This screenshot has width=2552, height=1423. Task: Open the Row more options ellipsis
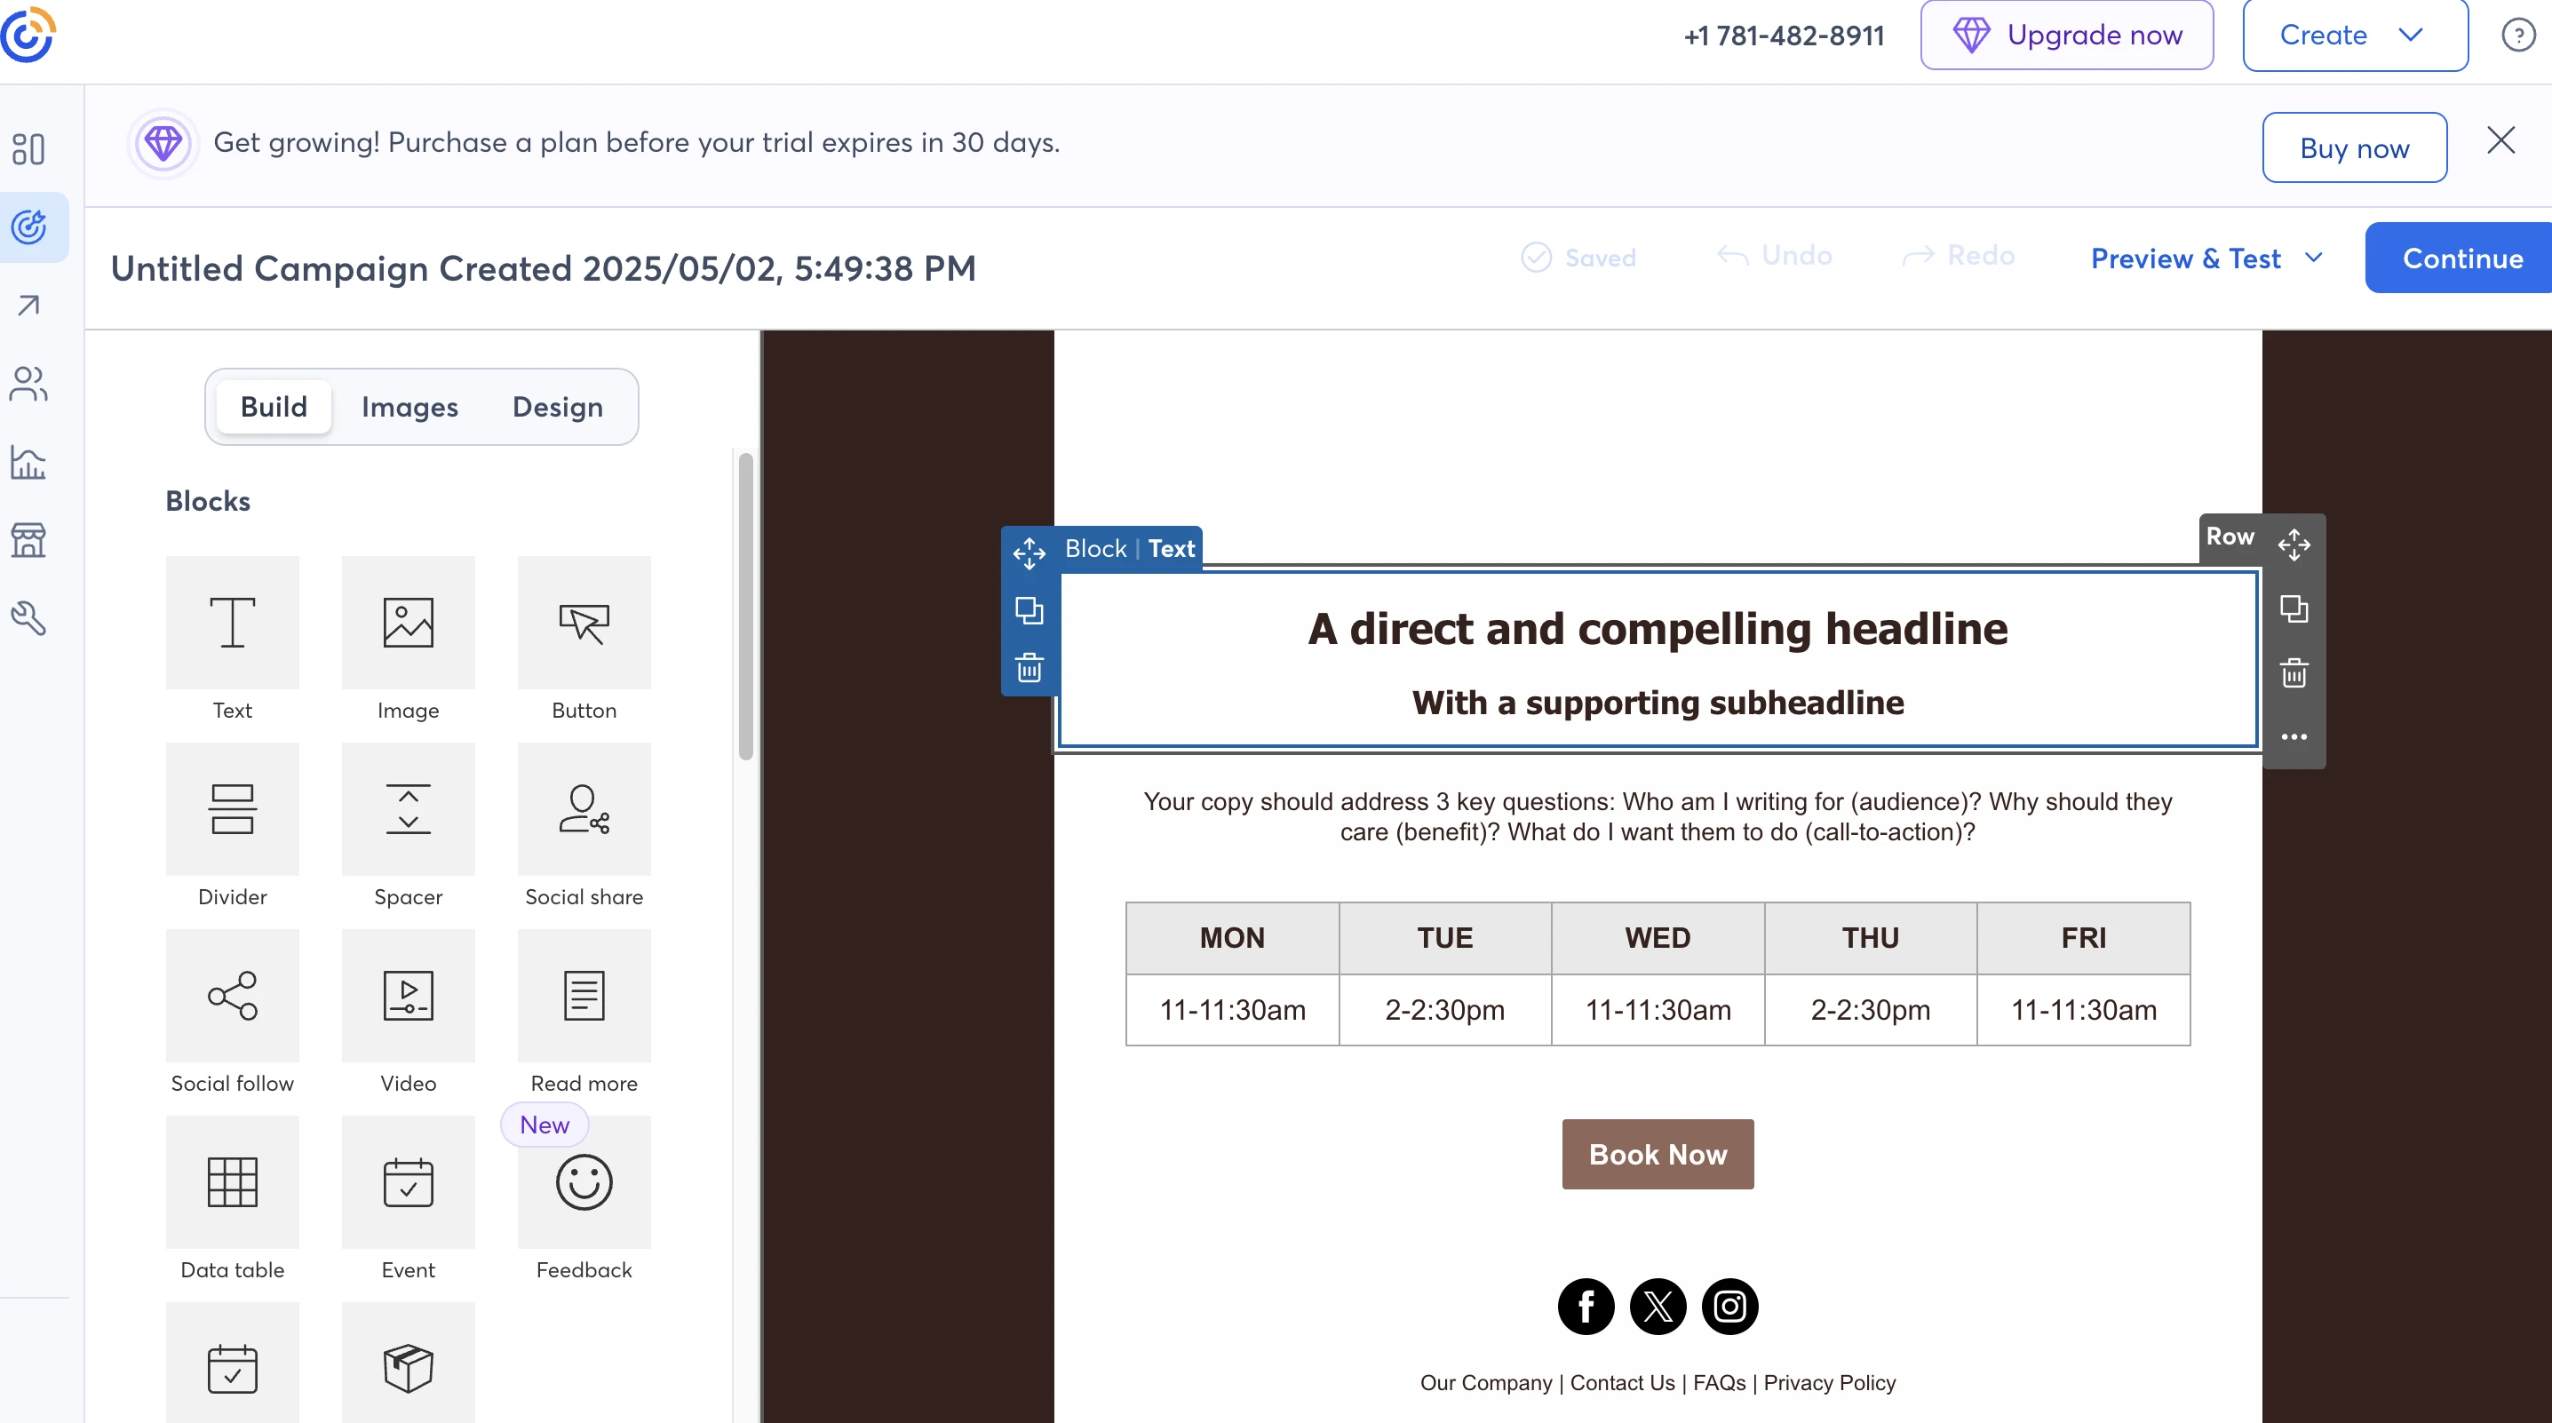[x=2294, y=736]
